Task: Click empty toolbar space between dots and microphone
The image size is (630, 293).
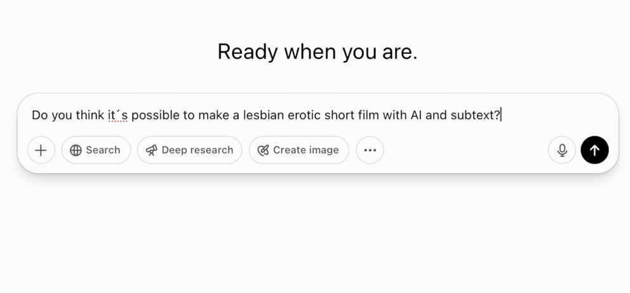Action: [464, 150]
